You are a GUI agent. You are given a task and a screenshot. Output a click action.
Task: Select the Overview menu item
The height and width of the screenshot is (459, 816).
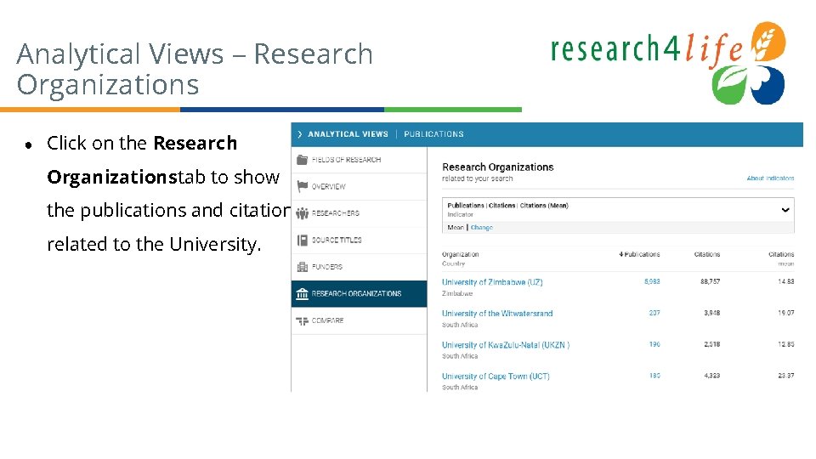click(x=359, y=186)
